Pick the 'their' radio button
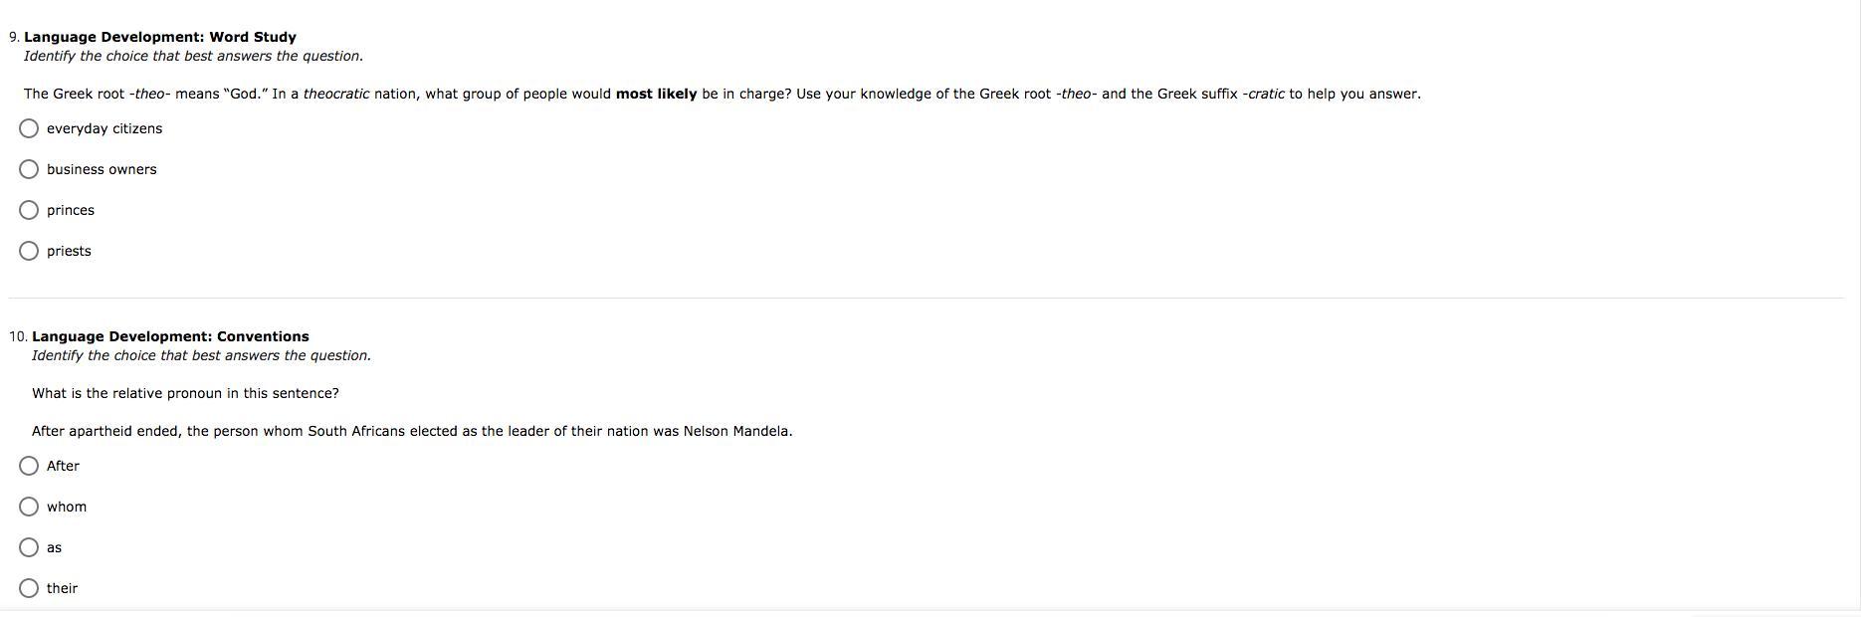 coord(29,588)
